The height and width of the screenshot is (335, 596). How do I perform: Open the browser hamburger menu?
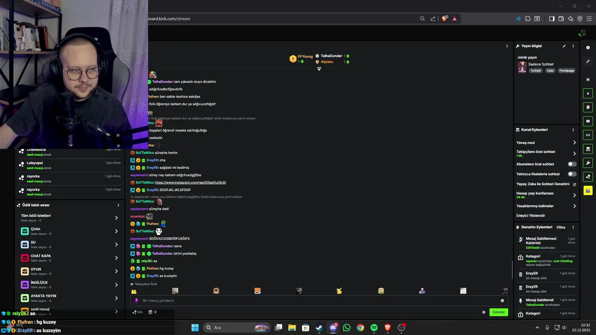(x=589, y=19)
